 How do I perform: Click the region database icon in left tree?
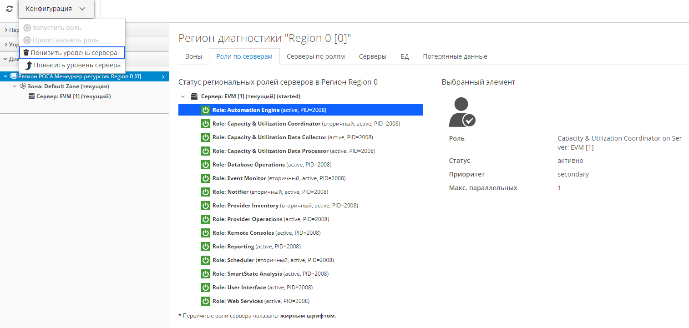[x=14, y=76]
